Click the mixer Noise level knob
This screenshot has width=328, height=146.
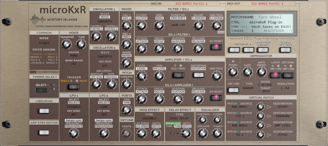point(127,62)
